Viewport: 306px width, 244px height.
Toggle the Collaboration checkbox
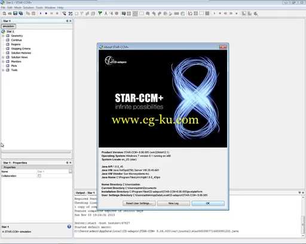coord(39,176)
